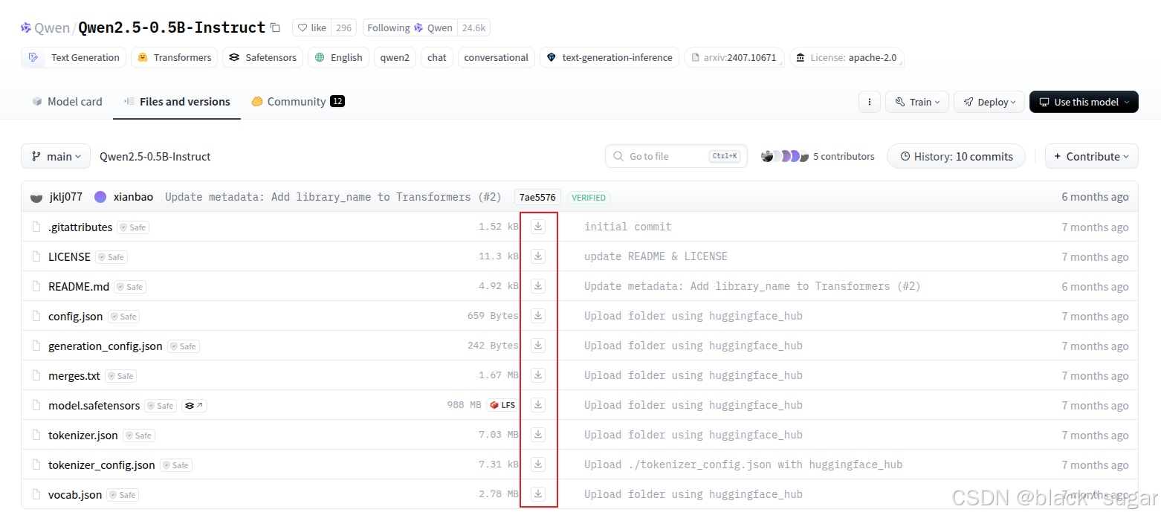Click the xianbao author avatar
1161x518 pixels.
[x=100, y=197]
